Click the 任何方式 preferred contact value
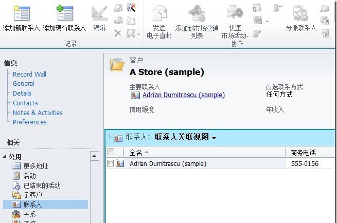The height and width of the screenshot is (223, 337). (279, 94)
